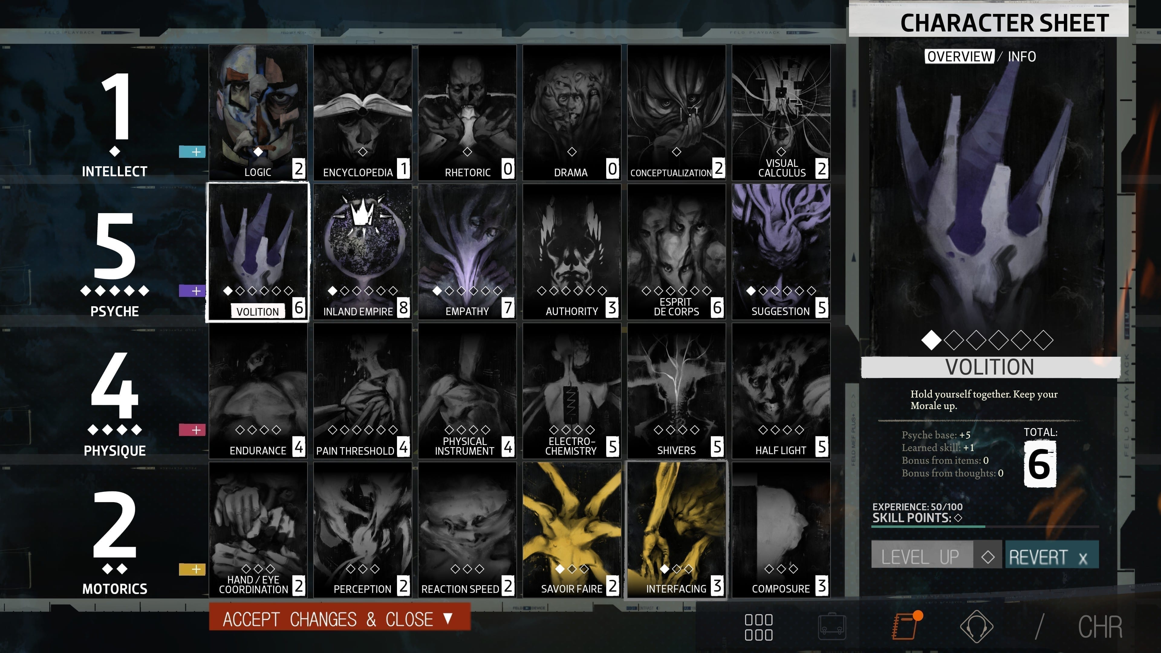
Task: Open the journal notebook icon
Action: pyautogui.click(x=905, y=626)
